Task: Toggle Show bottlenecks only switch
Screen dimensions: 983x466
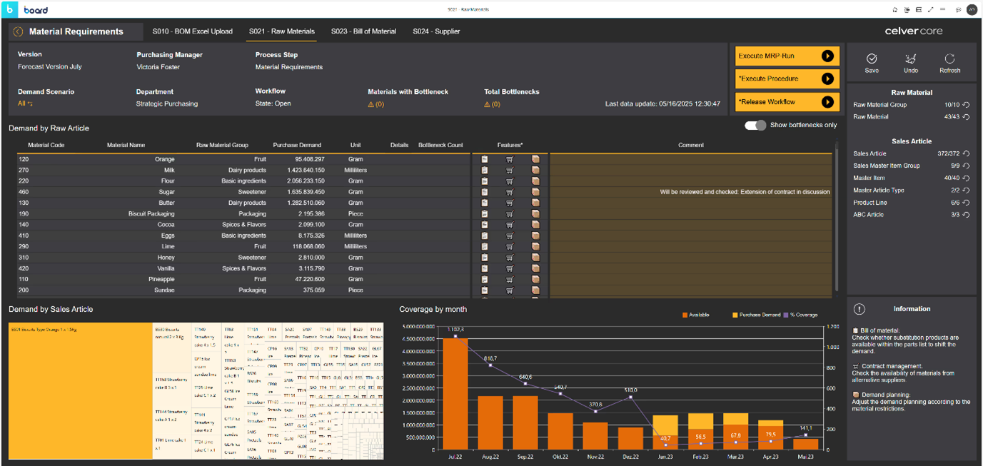Action: [x=755, y=126]
